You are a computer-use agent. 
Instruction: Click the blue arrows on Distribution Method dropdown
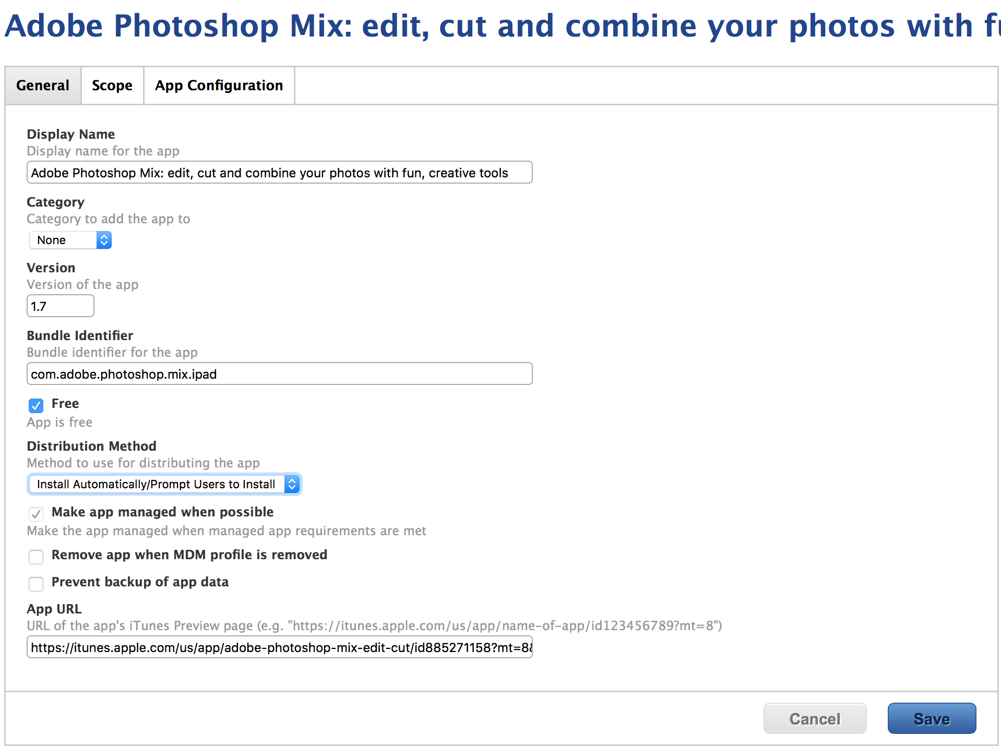point(292,484)
